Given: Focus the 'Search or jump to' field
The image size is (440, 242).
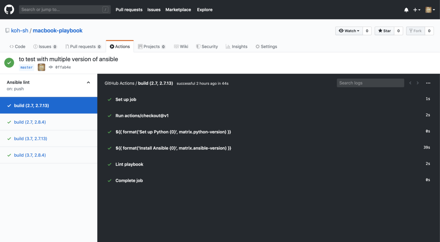Looking at the screenshot, I should coord(65,10).
